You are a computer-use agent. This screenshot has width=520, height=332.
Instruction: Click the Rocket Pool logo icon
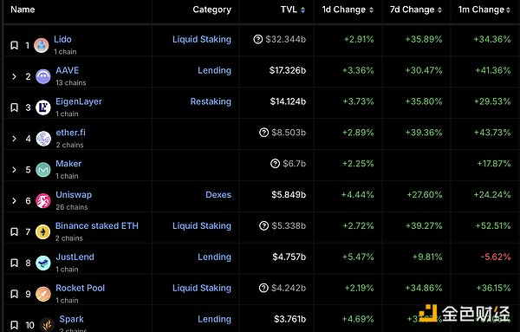[43, 294]
